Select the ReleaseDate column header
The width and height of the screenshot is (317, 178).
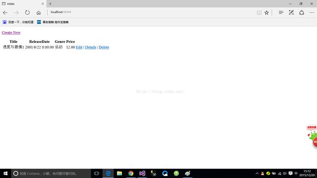click(x=40, y=41)
